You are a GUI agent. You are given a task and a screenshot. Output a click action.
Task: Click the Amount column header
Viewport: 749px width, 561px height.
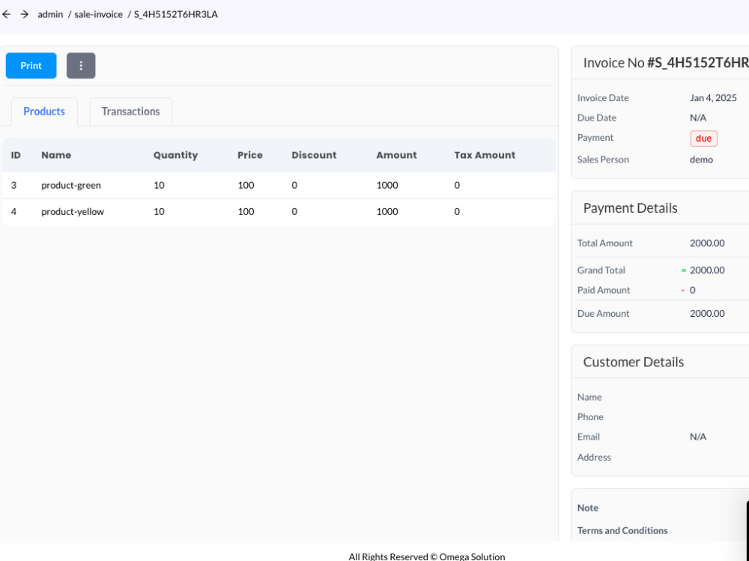[396, 155]
